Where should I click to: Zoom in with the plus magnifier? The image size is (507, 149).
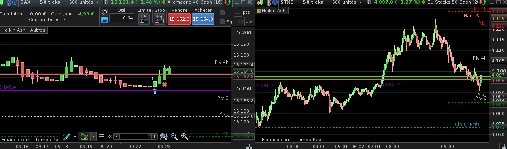(185, 136)
